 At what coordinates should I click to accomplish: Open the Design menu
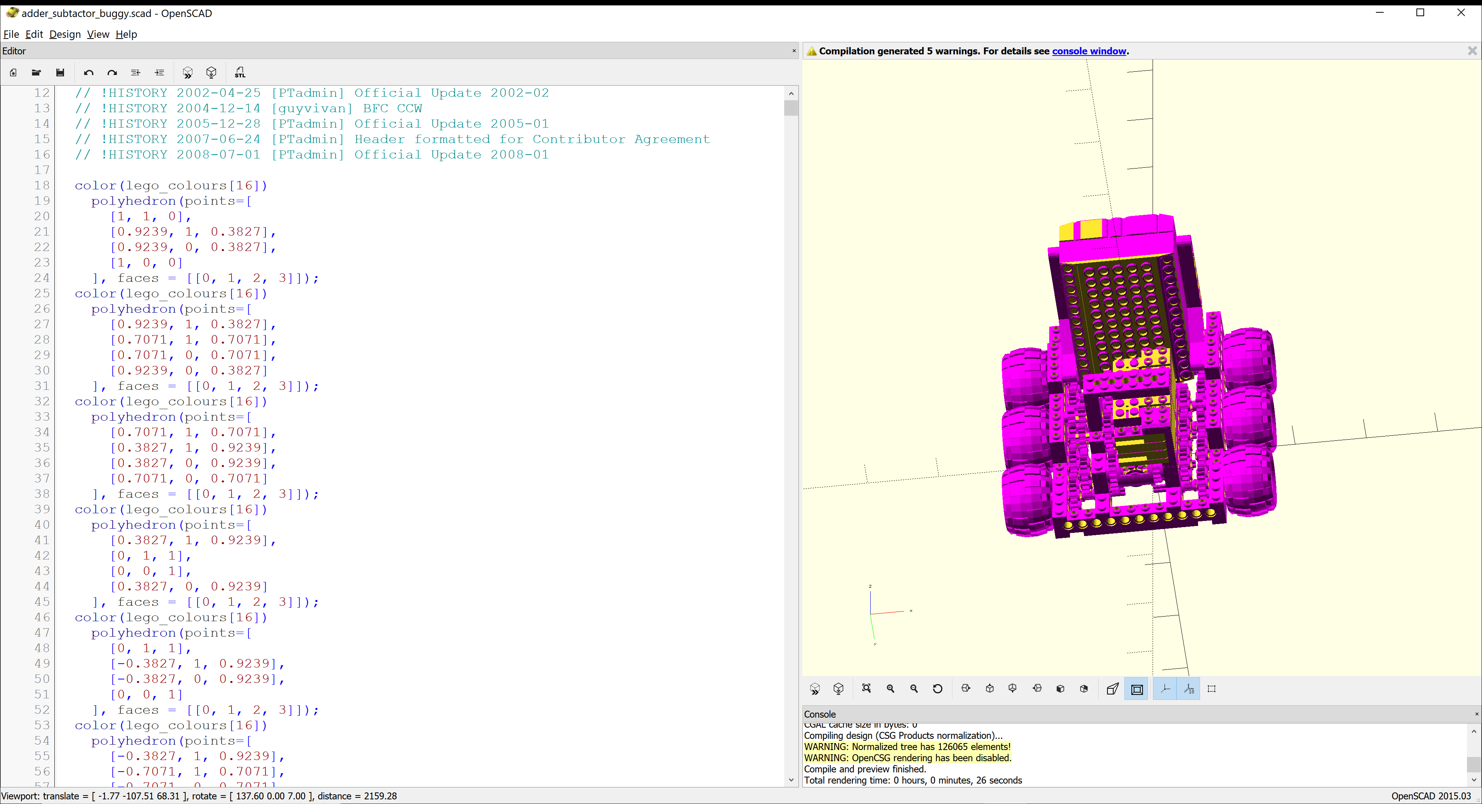(64, 34)
